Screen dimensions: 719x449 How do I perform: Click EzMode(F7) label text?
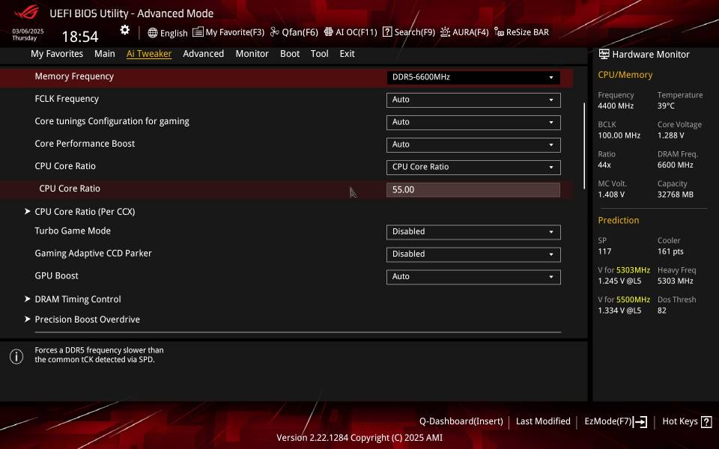[x=608, y=421]
